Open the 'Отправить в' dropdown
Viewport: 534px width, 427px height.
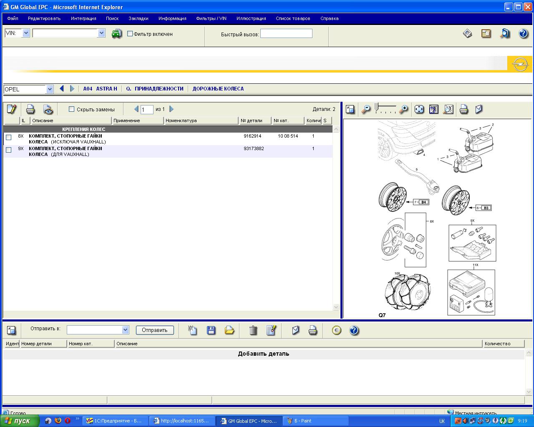click(x=125, y=330)
